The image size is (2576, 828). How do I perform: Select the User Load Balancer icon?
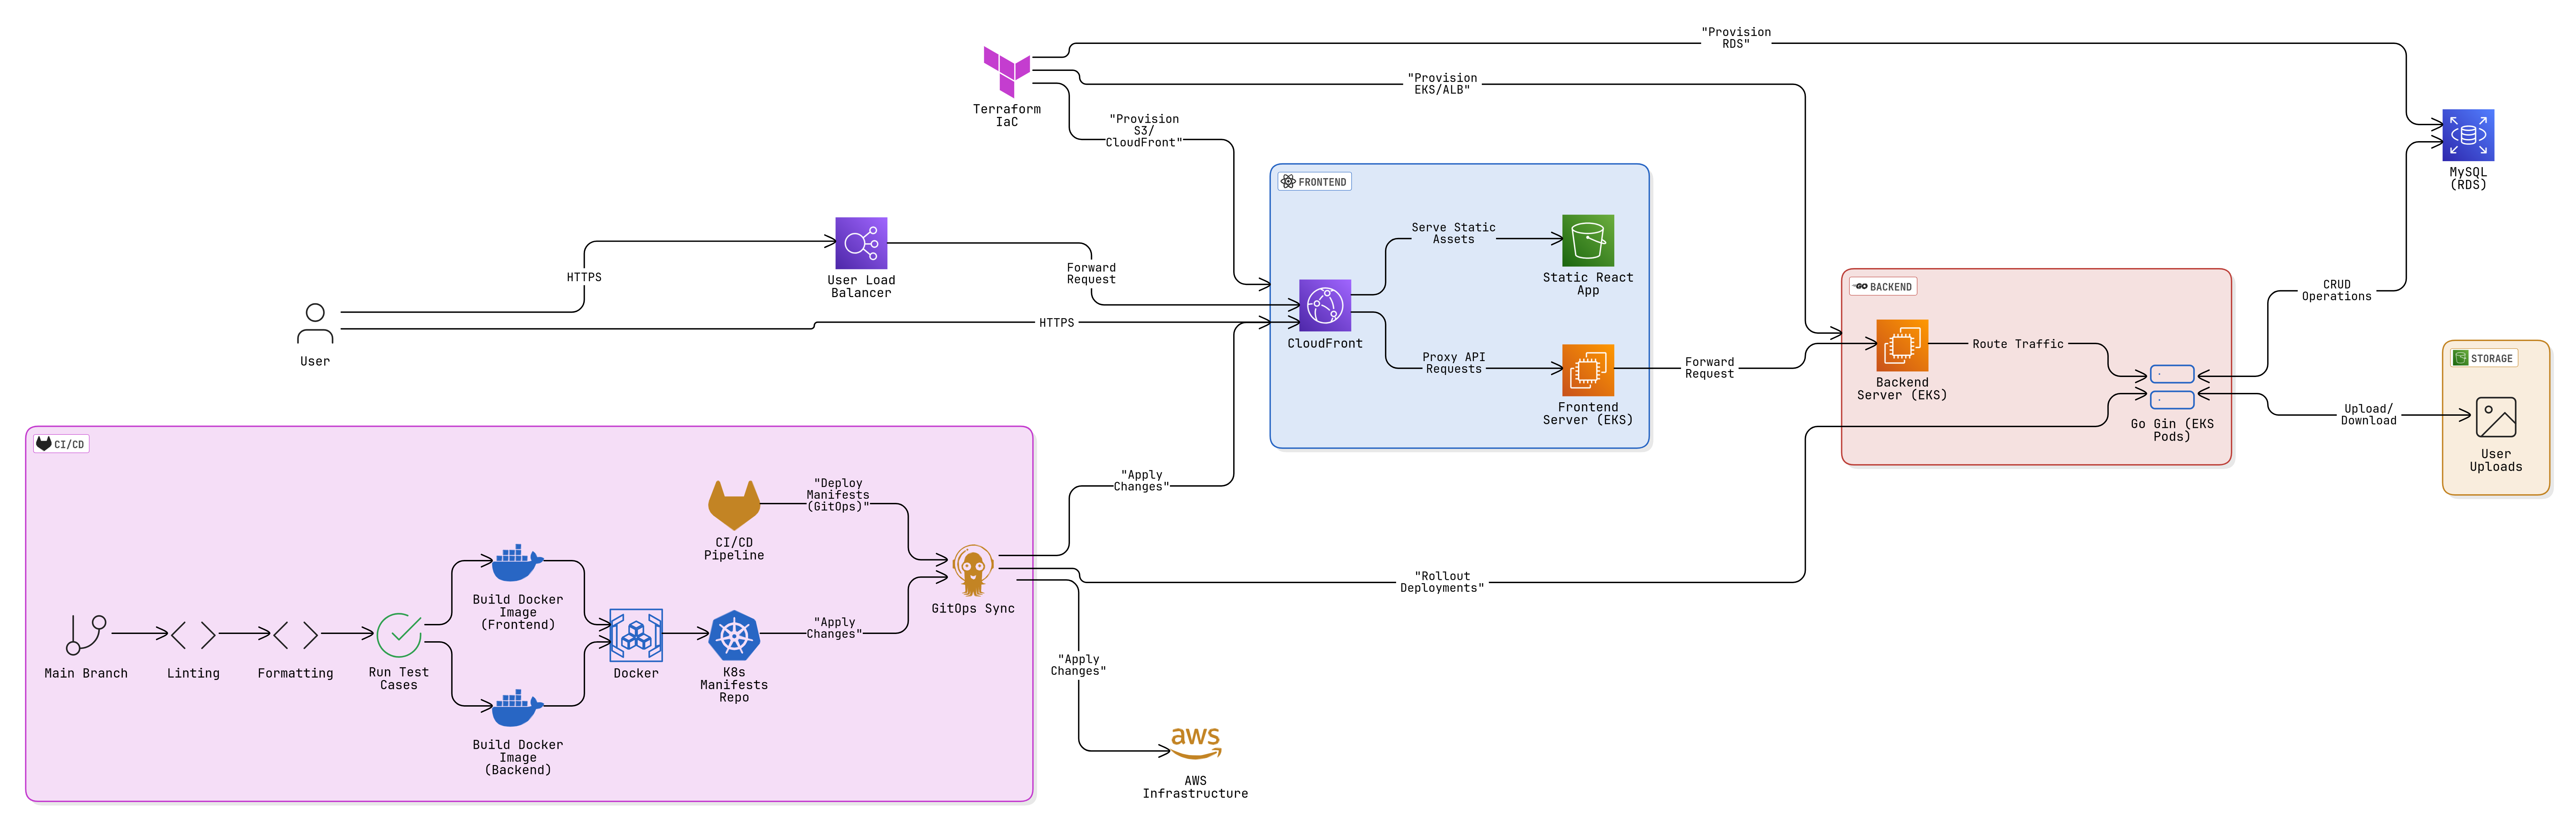(x=861, y=243)
